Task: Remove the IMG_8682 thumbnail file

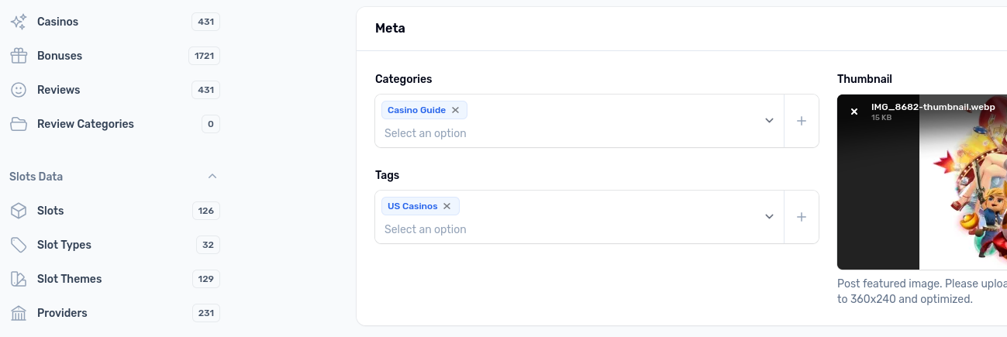Action: [x=854, y=112]
